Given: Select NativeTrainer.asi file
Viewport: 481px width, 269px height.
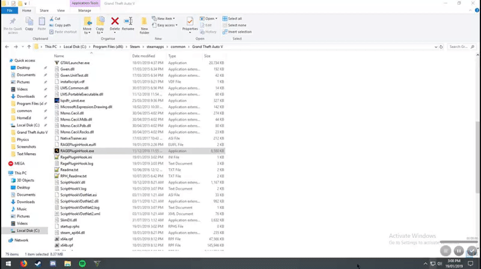Looking at the screenshot, I should pos(73,139).
